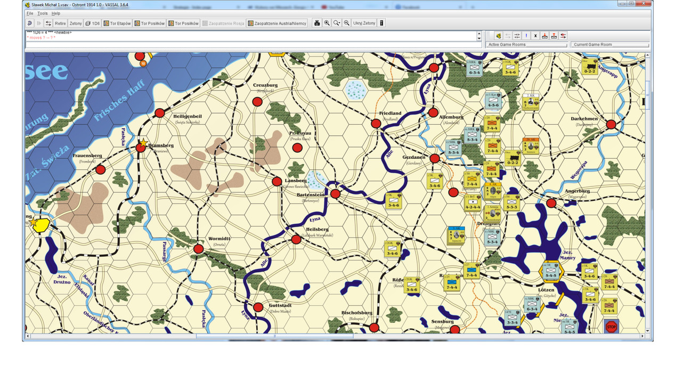Roll the 1D6 die

click(x=93, y=23)
